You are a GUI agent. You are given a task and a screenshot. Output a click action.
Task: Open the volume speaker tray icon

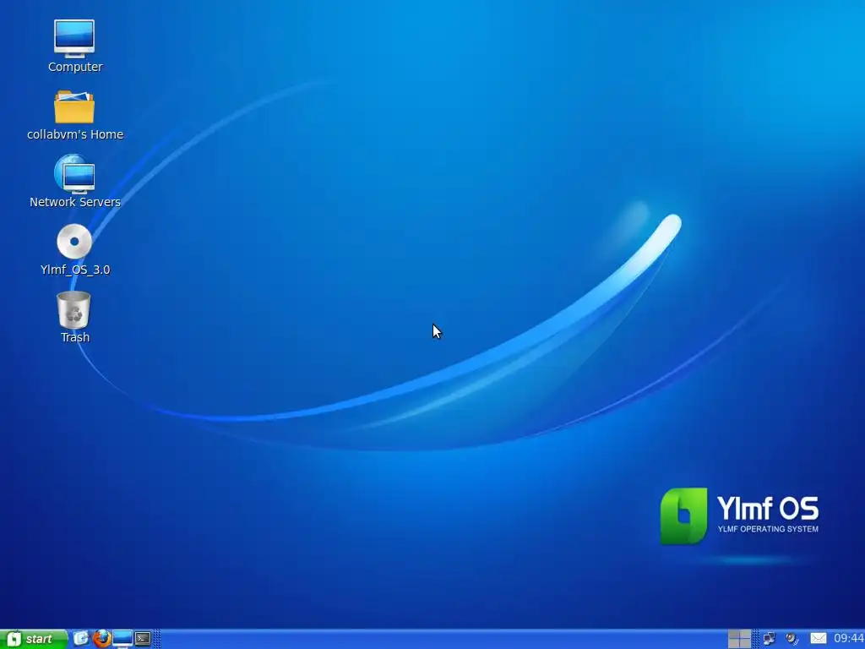[x=792, y=639]
